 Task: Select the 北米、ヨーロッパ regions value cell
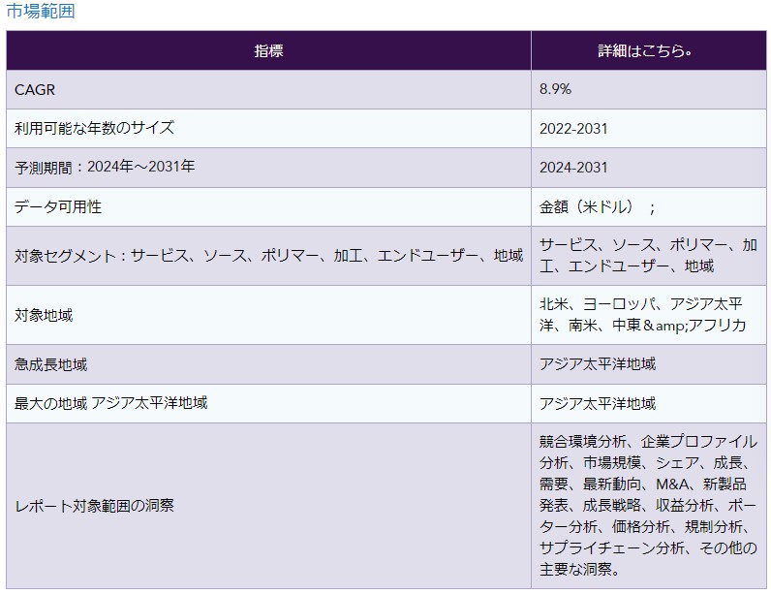pos(643,315)
